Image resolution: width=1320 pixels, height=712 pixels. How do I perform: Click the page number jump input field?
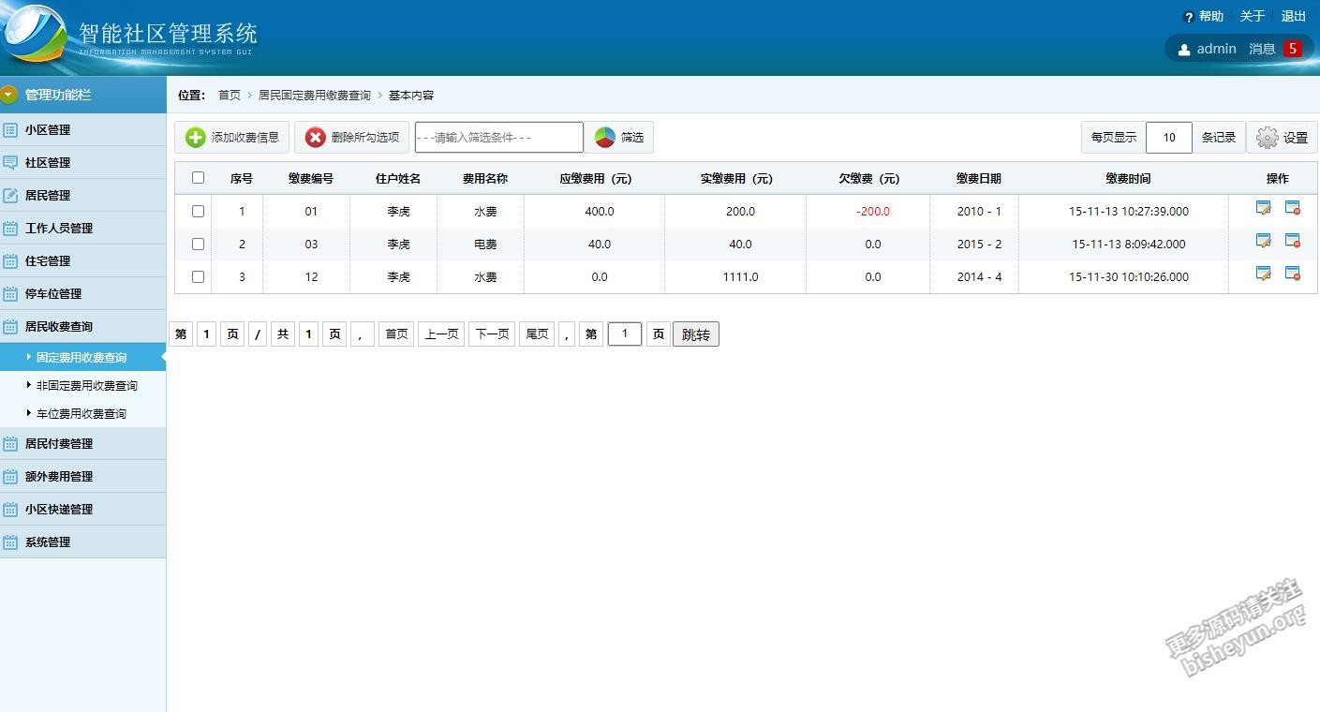pyautogui.click(x=625, y=334)
